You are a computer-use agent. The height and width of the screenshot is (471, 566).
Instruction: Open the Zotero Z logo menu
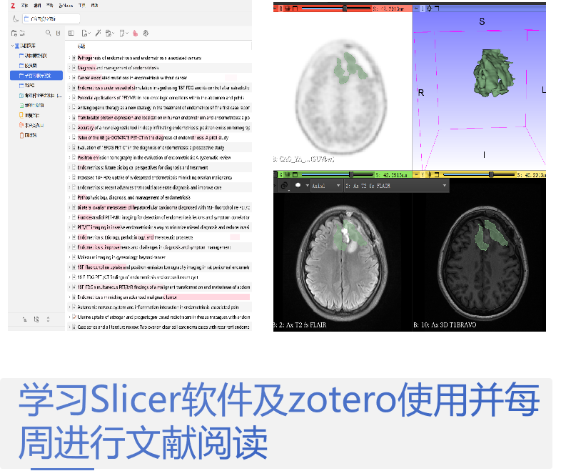tap(13, 6)
